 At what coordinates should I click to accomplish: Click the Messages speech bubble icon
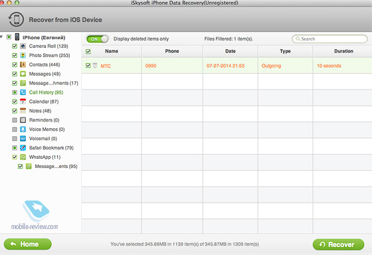[23, 74]
